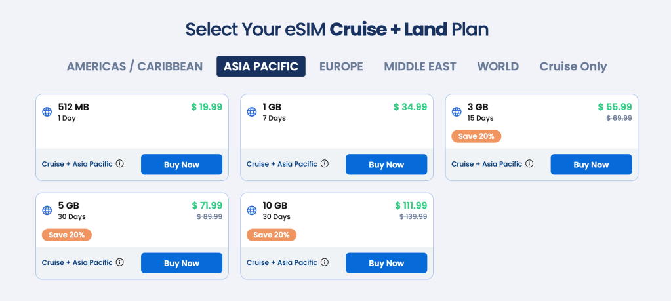Click the globe icon on 1 GB plan
Viewport: 671px width, 301px height.
click(x=251, y=112)
